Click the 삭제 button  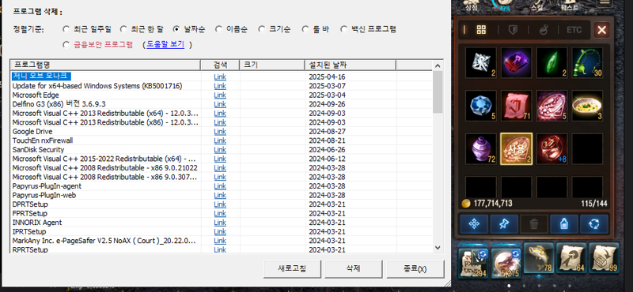tap(353, 268)
